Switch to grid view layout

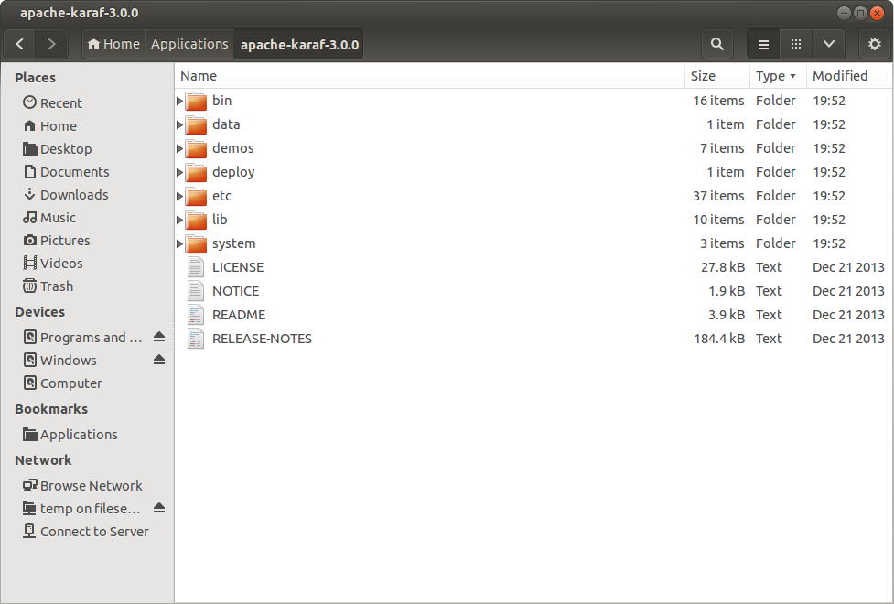point(795,44)
